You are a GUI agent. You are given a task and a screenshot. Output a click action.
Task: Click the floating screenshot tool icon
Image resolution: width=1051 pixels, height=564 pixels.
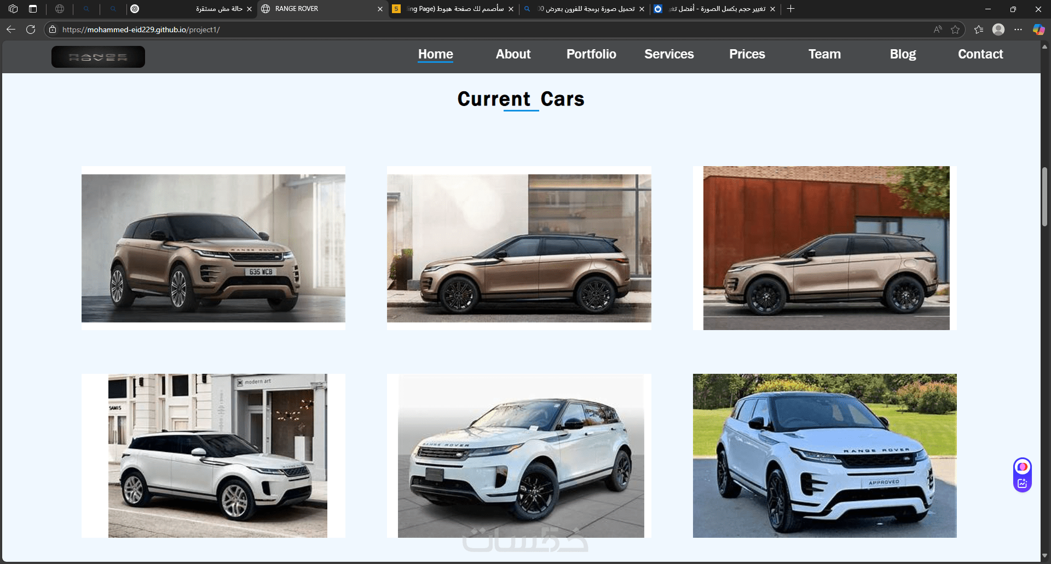tap(1023, 483)
